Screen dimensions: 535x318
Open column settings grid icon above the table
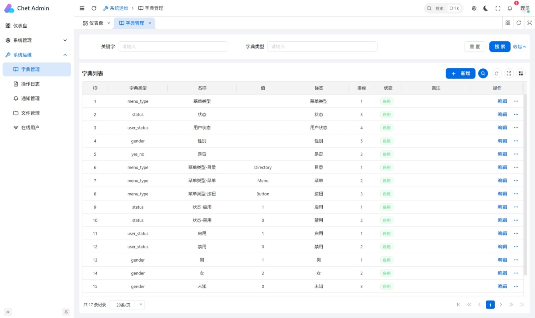[x=521, y=73]
